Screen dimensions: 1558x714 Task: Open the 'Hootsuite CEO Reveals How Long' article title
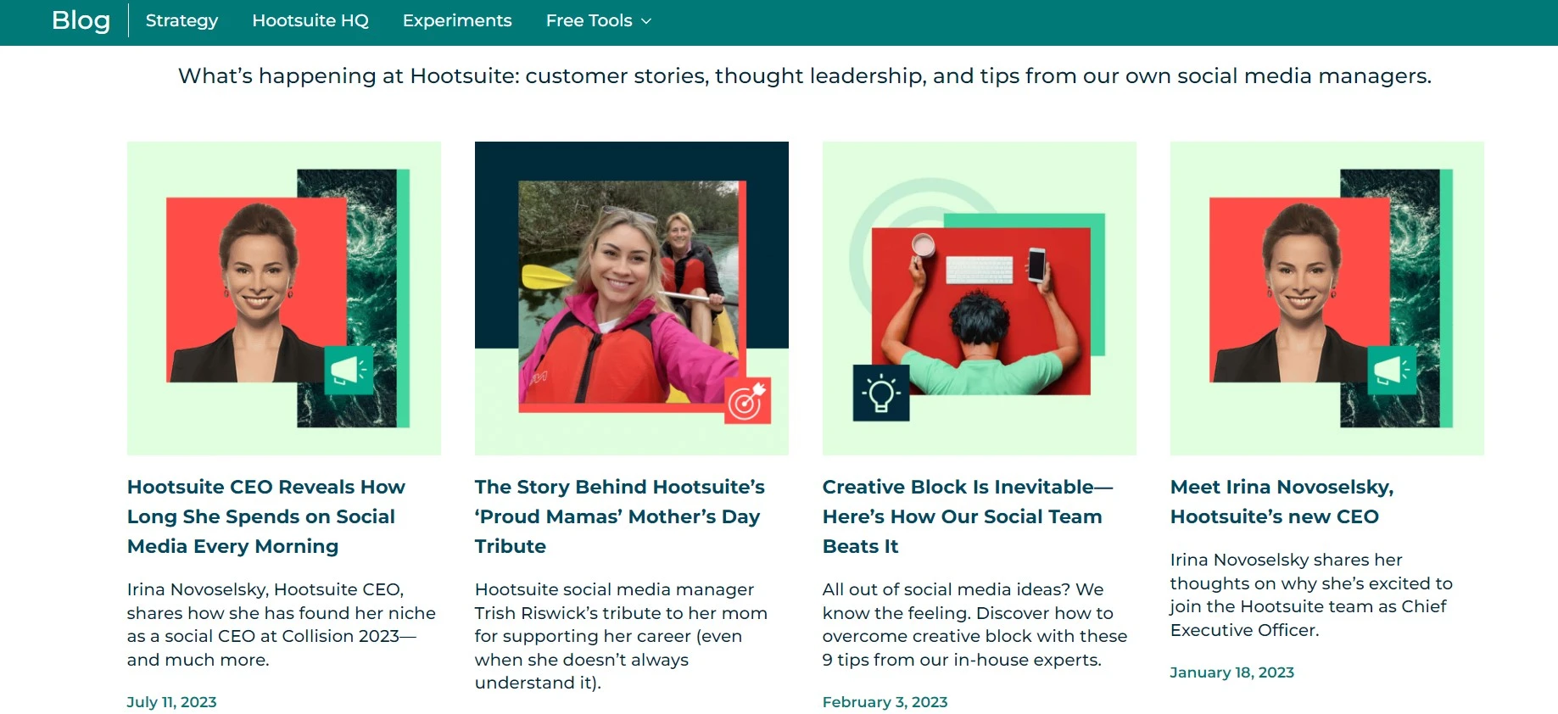tap(266, 516)
